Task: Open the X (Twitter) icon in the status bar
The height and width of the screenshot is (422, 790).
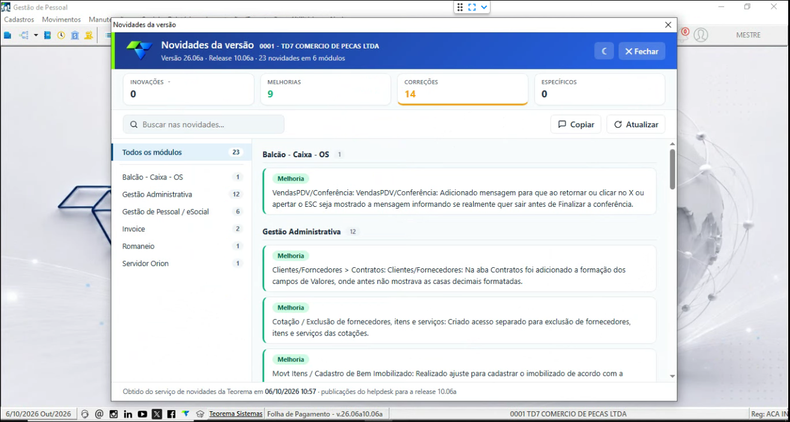Action: 157,414
